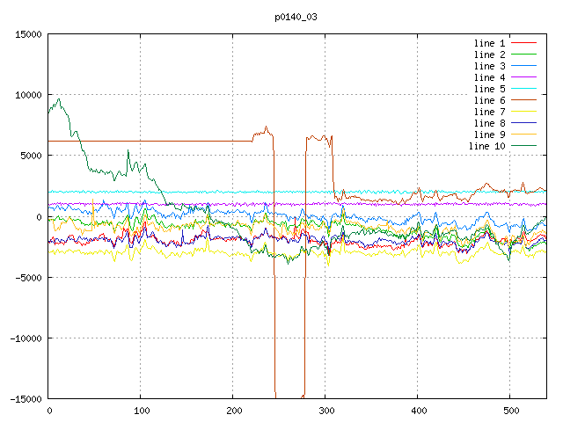Image resolution: width=563 pixels, height=422 pixels.
Task: Click the x-axis label 200
Action: point(234,411)
